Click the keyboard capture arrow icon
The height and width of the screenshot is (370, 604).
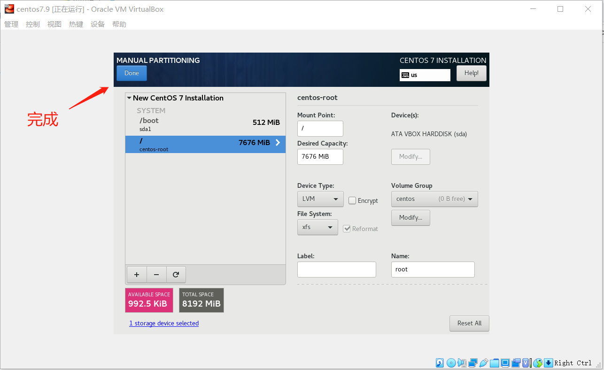coord(548,362)
